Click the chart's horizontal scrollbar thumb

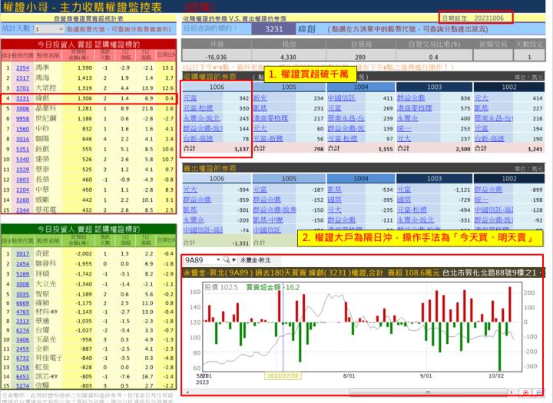[x=428, y=391]
